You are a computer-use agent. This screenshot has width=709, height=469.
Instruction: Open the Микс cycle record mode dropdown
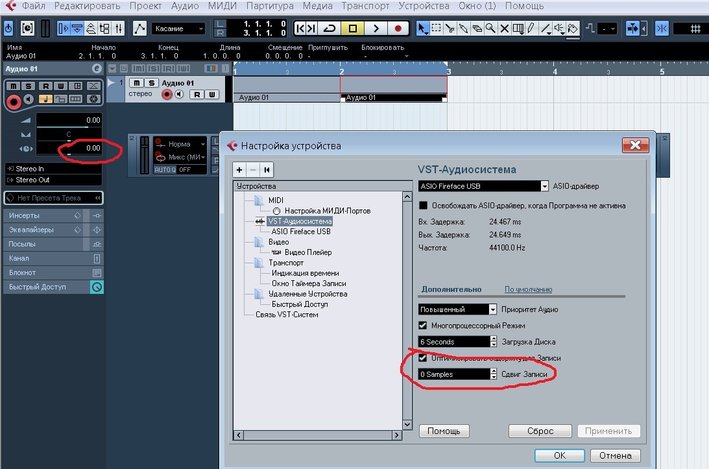click(180, 157)
